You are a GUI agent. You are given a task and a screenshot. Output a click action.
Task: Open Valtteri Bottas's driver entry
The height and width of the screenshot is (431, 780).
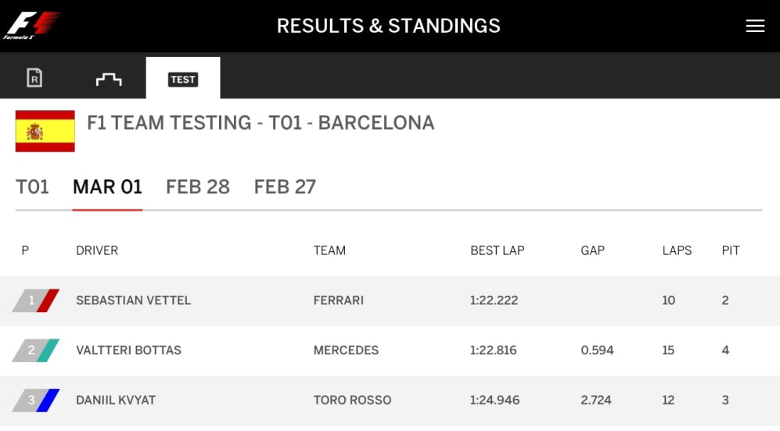128,350
